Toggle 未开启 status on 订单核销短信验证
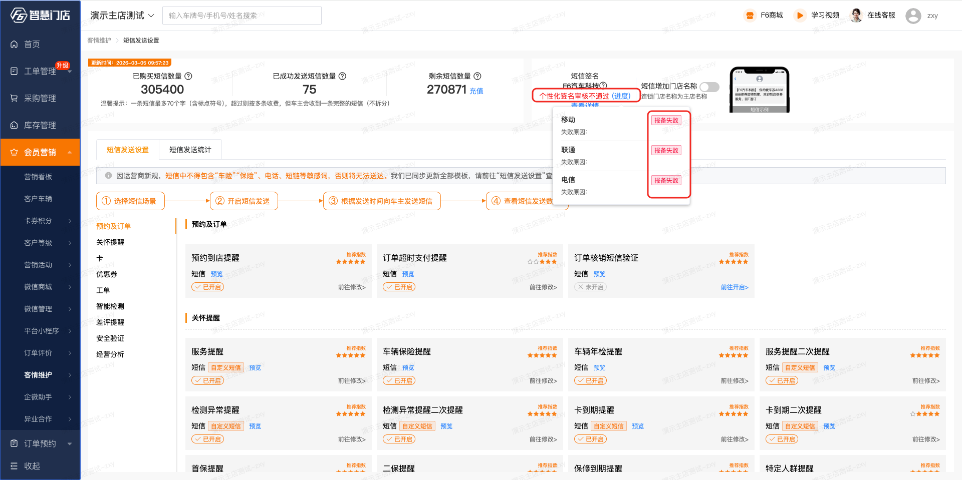962x480 pixels. [x=590, y=287]
